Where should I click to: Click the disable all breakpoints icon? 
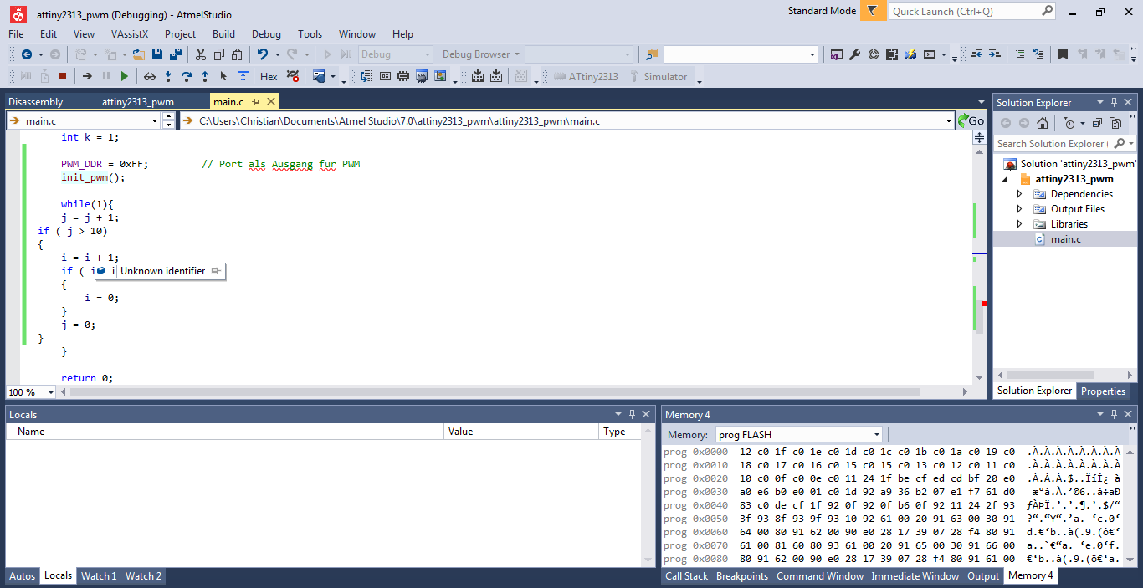[x=293, y=76]
